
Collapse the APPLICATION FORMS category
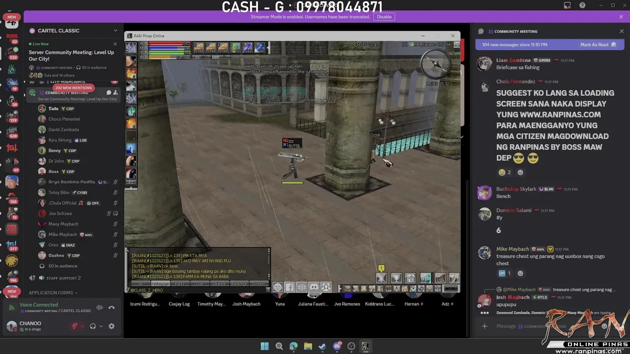tap(53, 293)
